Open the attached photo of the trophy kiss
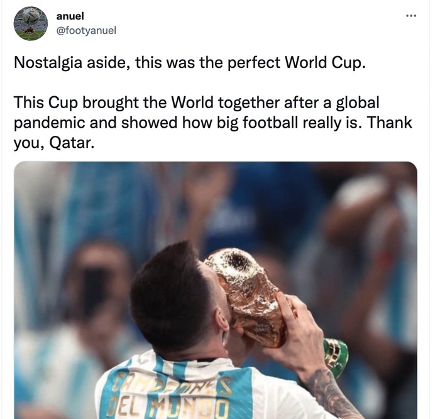 [x=215, y=289]
